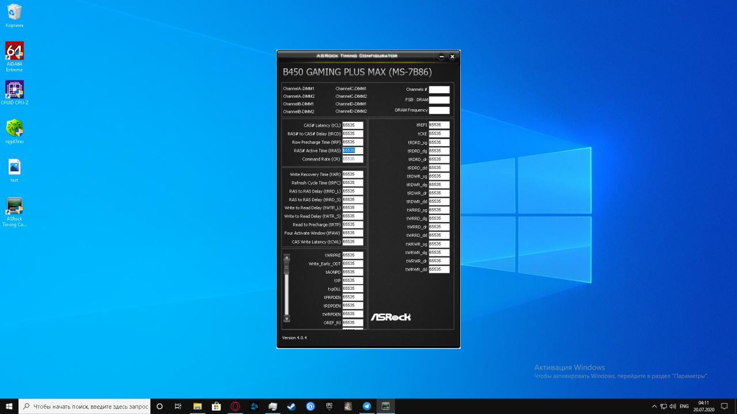Close the ASRock Timing Configurator window
Screen dimensions: 737x414
tap(452, 56)
